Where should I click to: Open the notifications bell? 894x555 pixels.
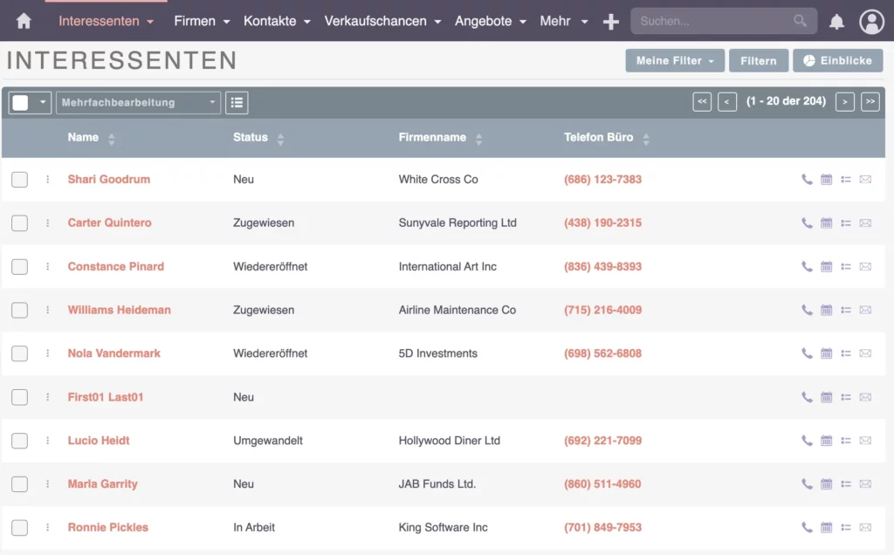tap(836, 22)
